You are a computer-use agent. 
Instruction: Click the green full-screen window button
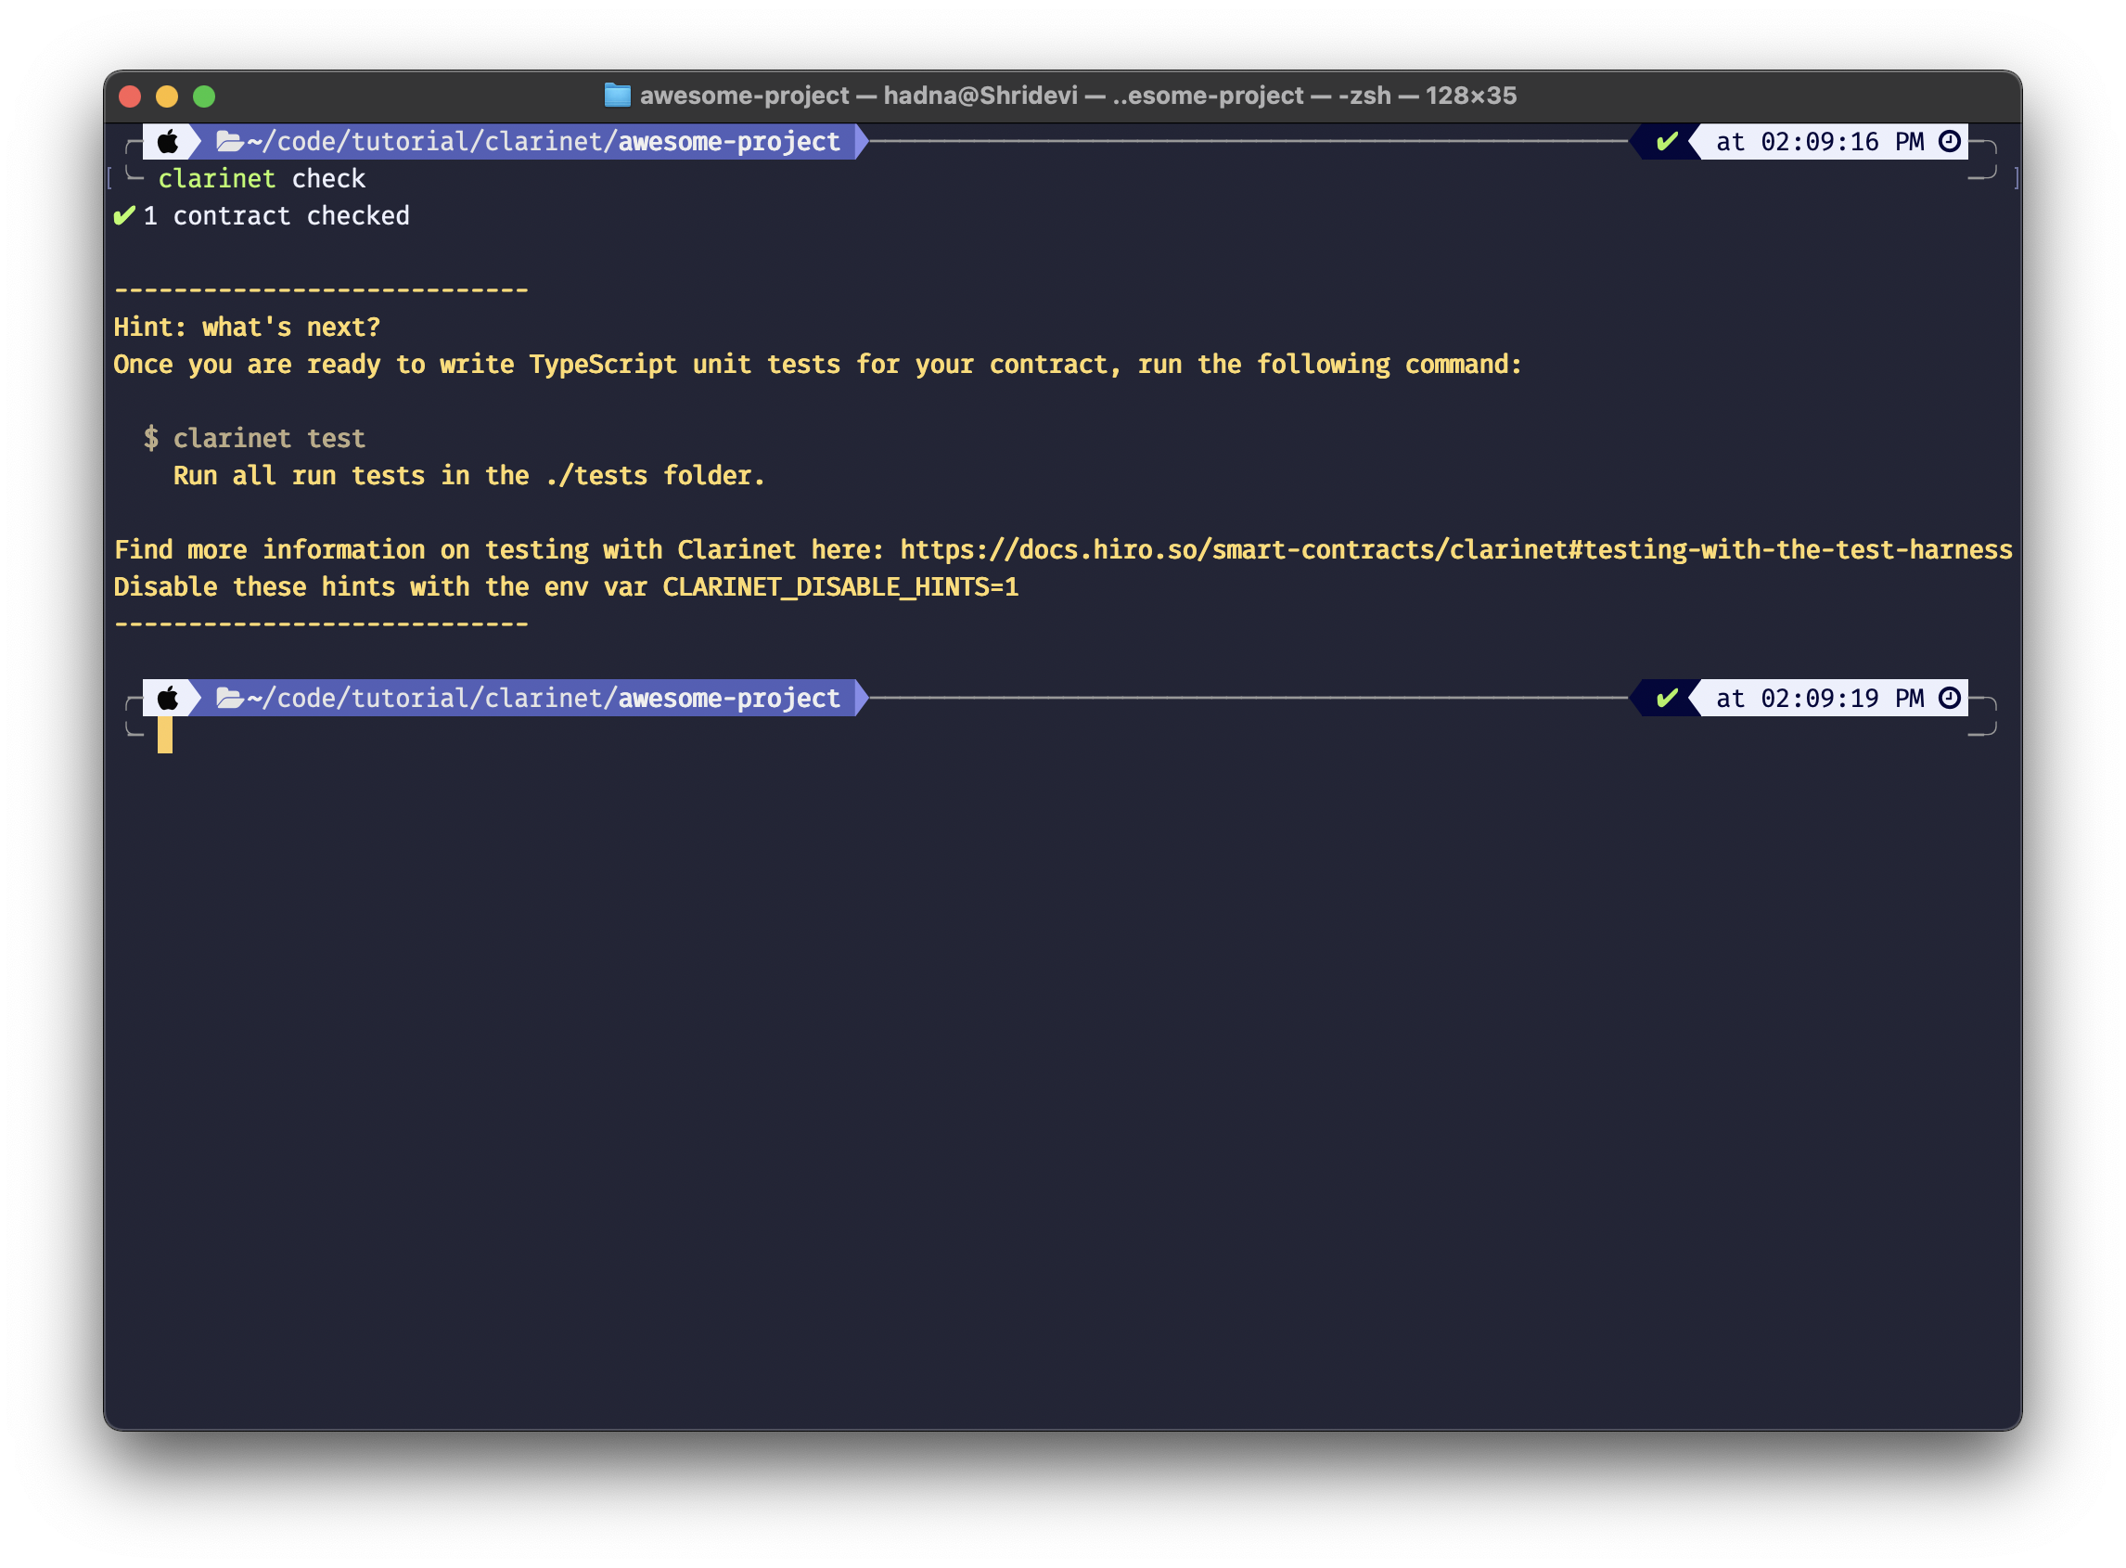coord(204,96)
